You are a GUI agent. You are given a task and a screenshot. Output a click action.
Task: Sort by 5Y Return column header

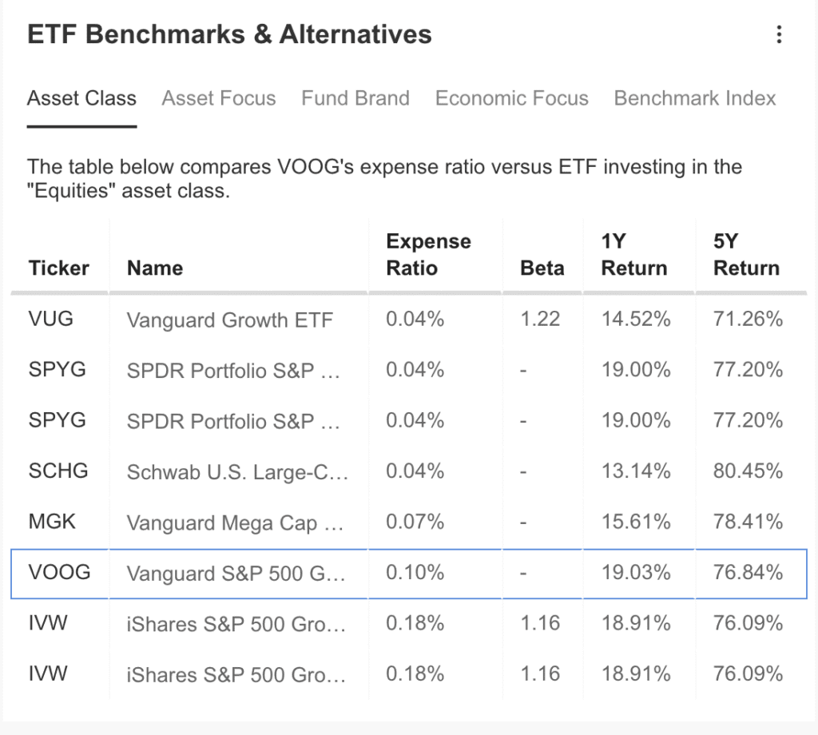click(746, 255)
